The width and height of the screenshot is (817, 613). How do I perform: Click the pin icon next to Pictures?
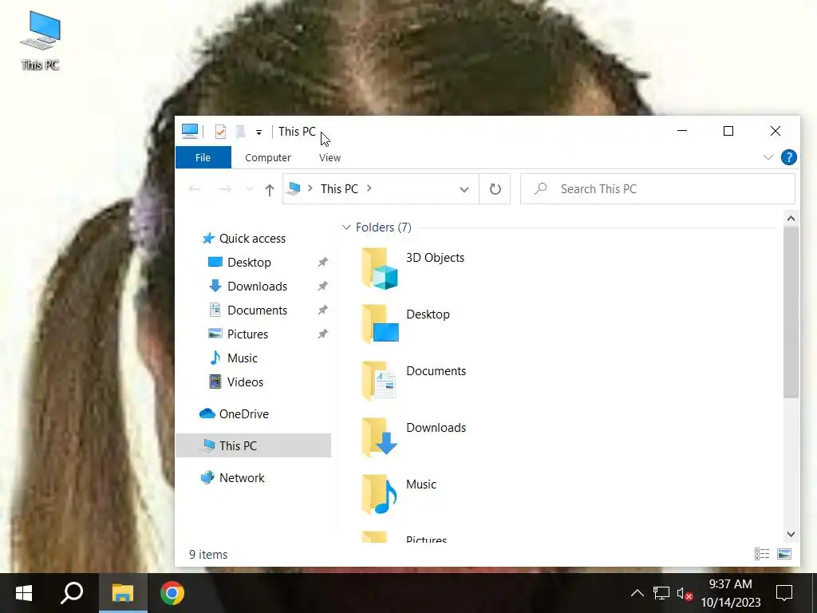click(x=323, y=334)
